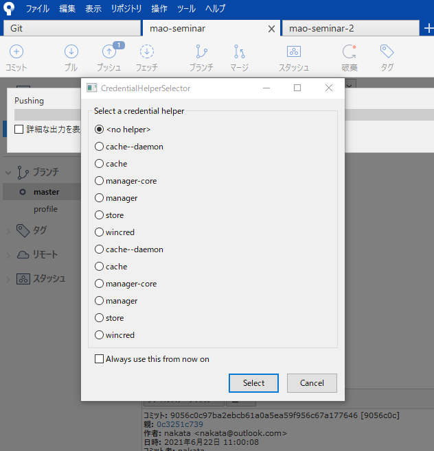Screen dimensions: 434x451
Task: Click the Fetch (フェッチ) toolbar icon
Action: (x=147, y=52)
